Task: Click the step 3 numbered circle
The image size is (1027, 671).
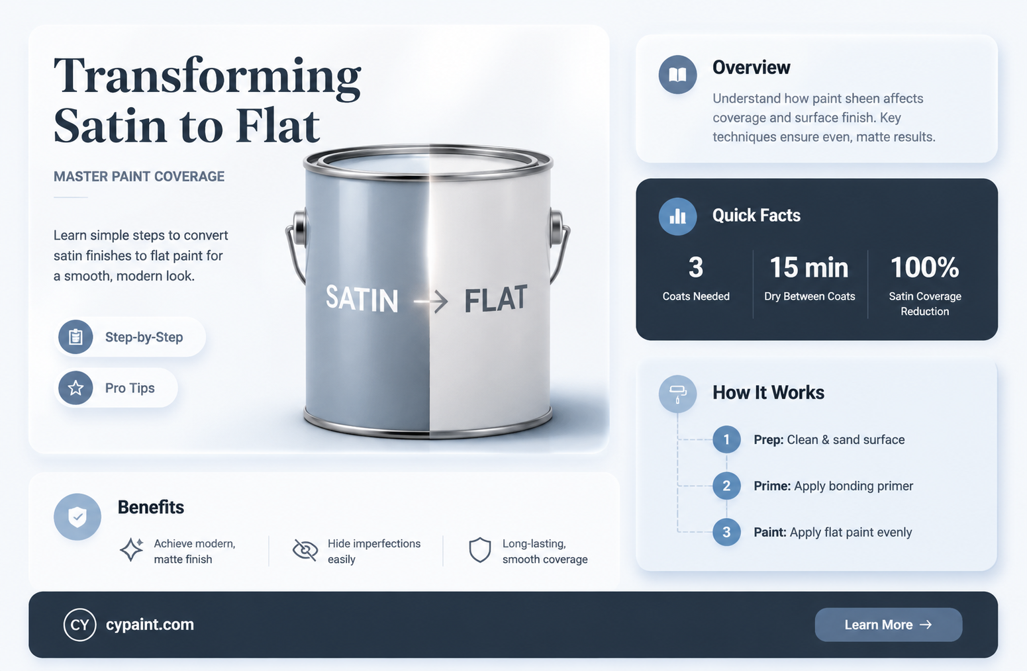Action: click(x=726, y=532)
